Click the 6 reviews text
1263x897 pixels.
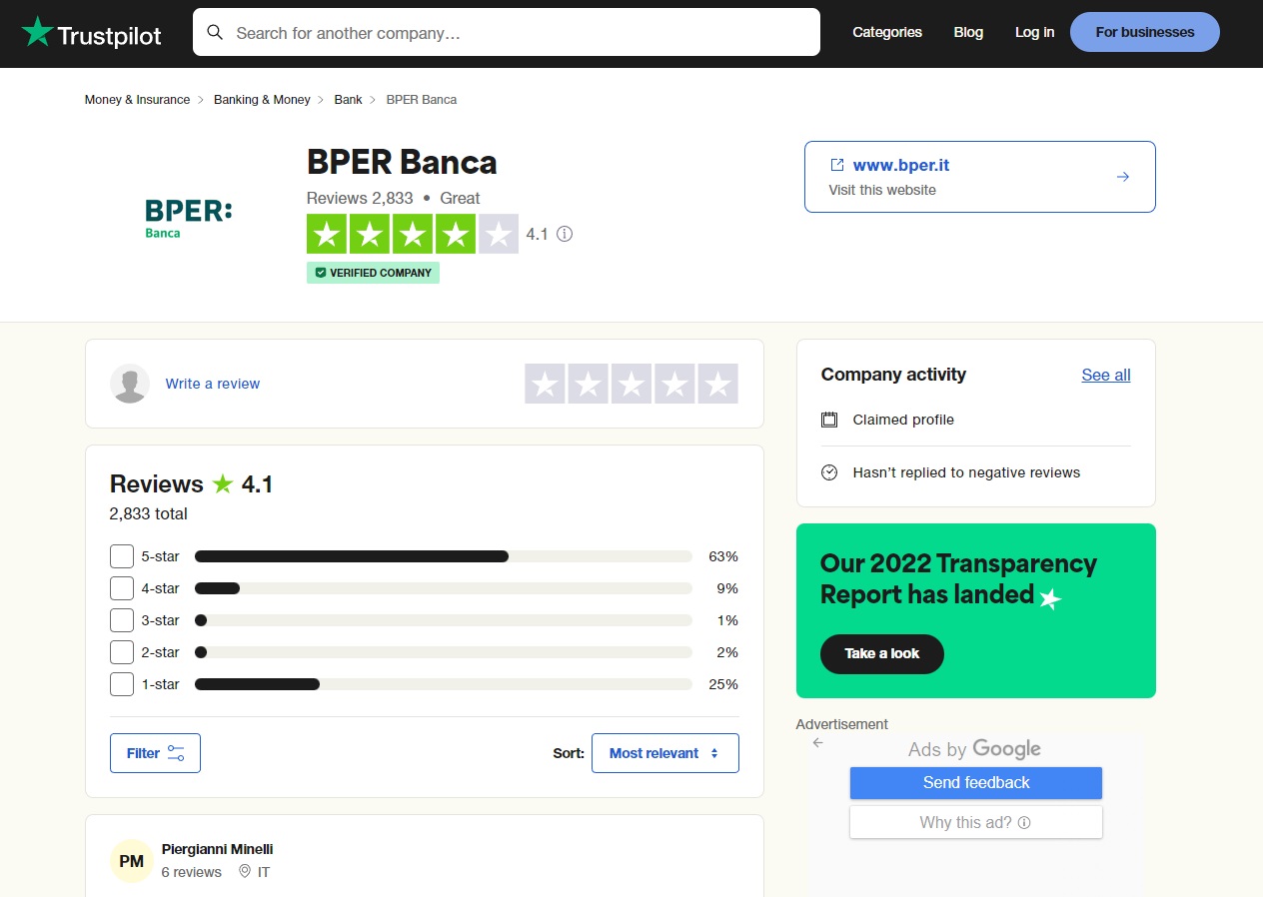(192, 872)
